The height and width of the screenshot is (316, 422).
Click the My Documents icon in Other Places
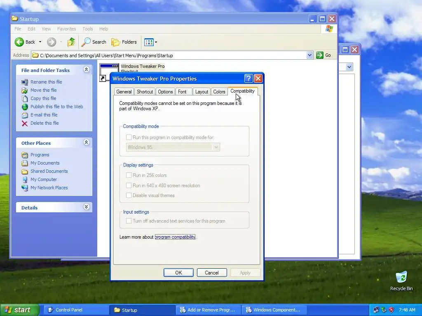(x=25, y=163)
